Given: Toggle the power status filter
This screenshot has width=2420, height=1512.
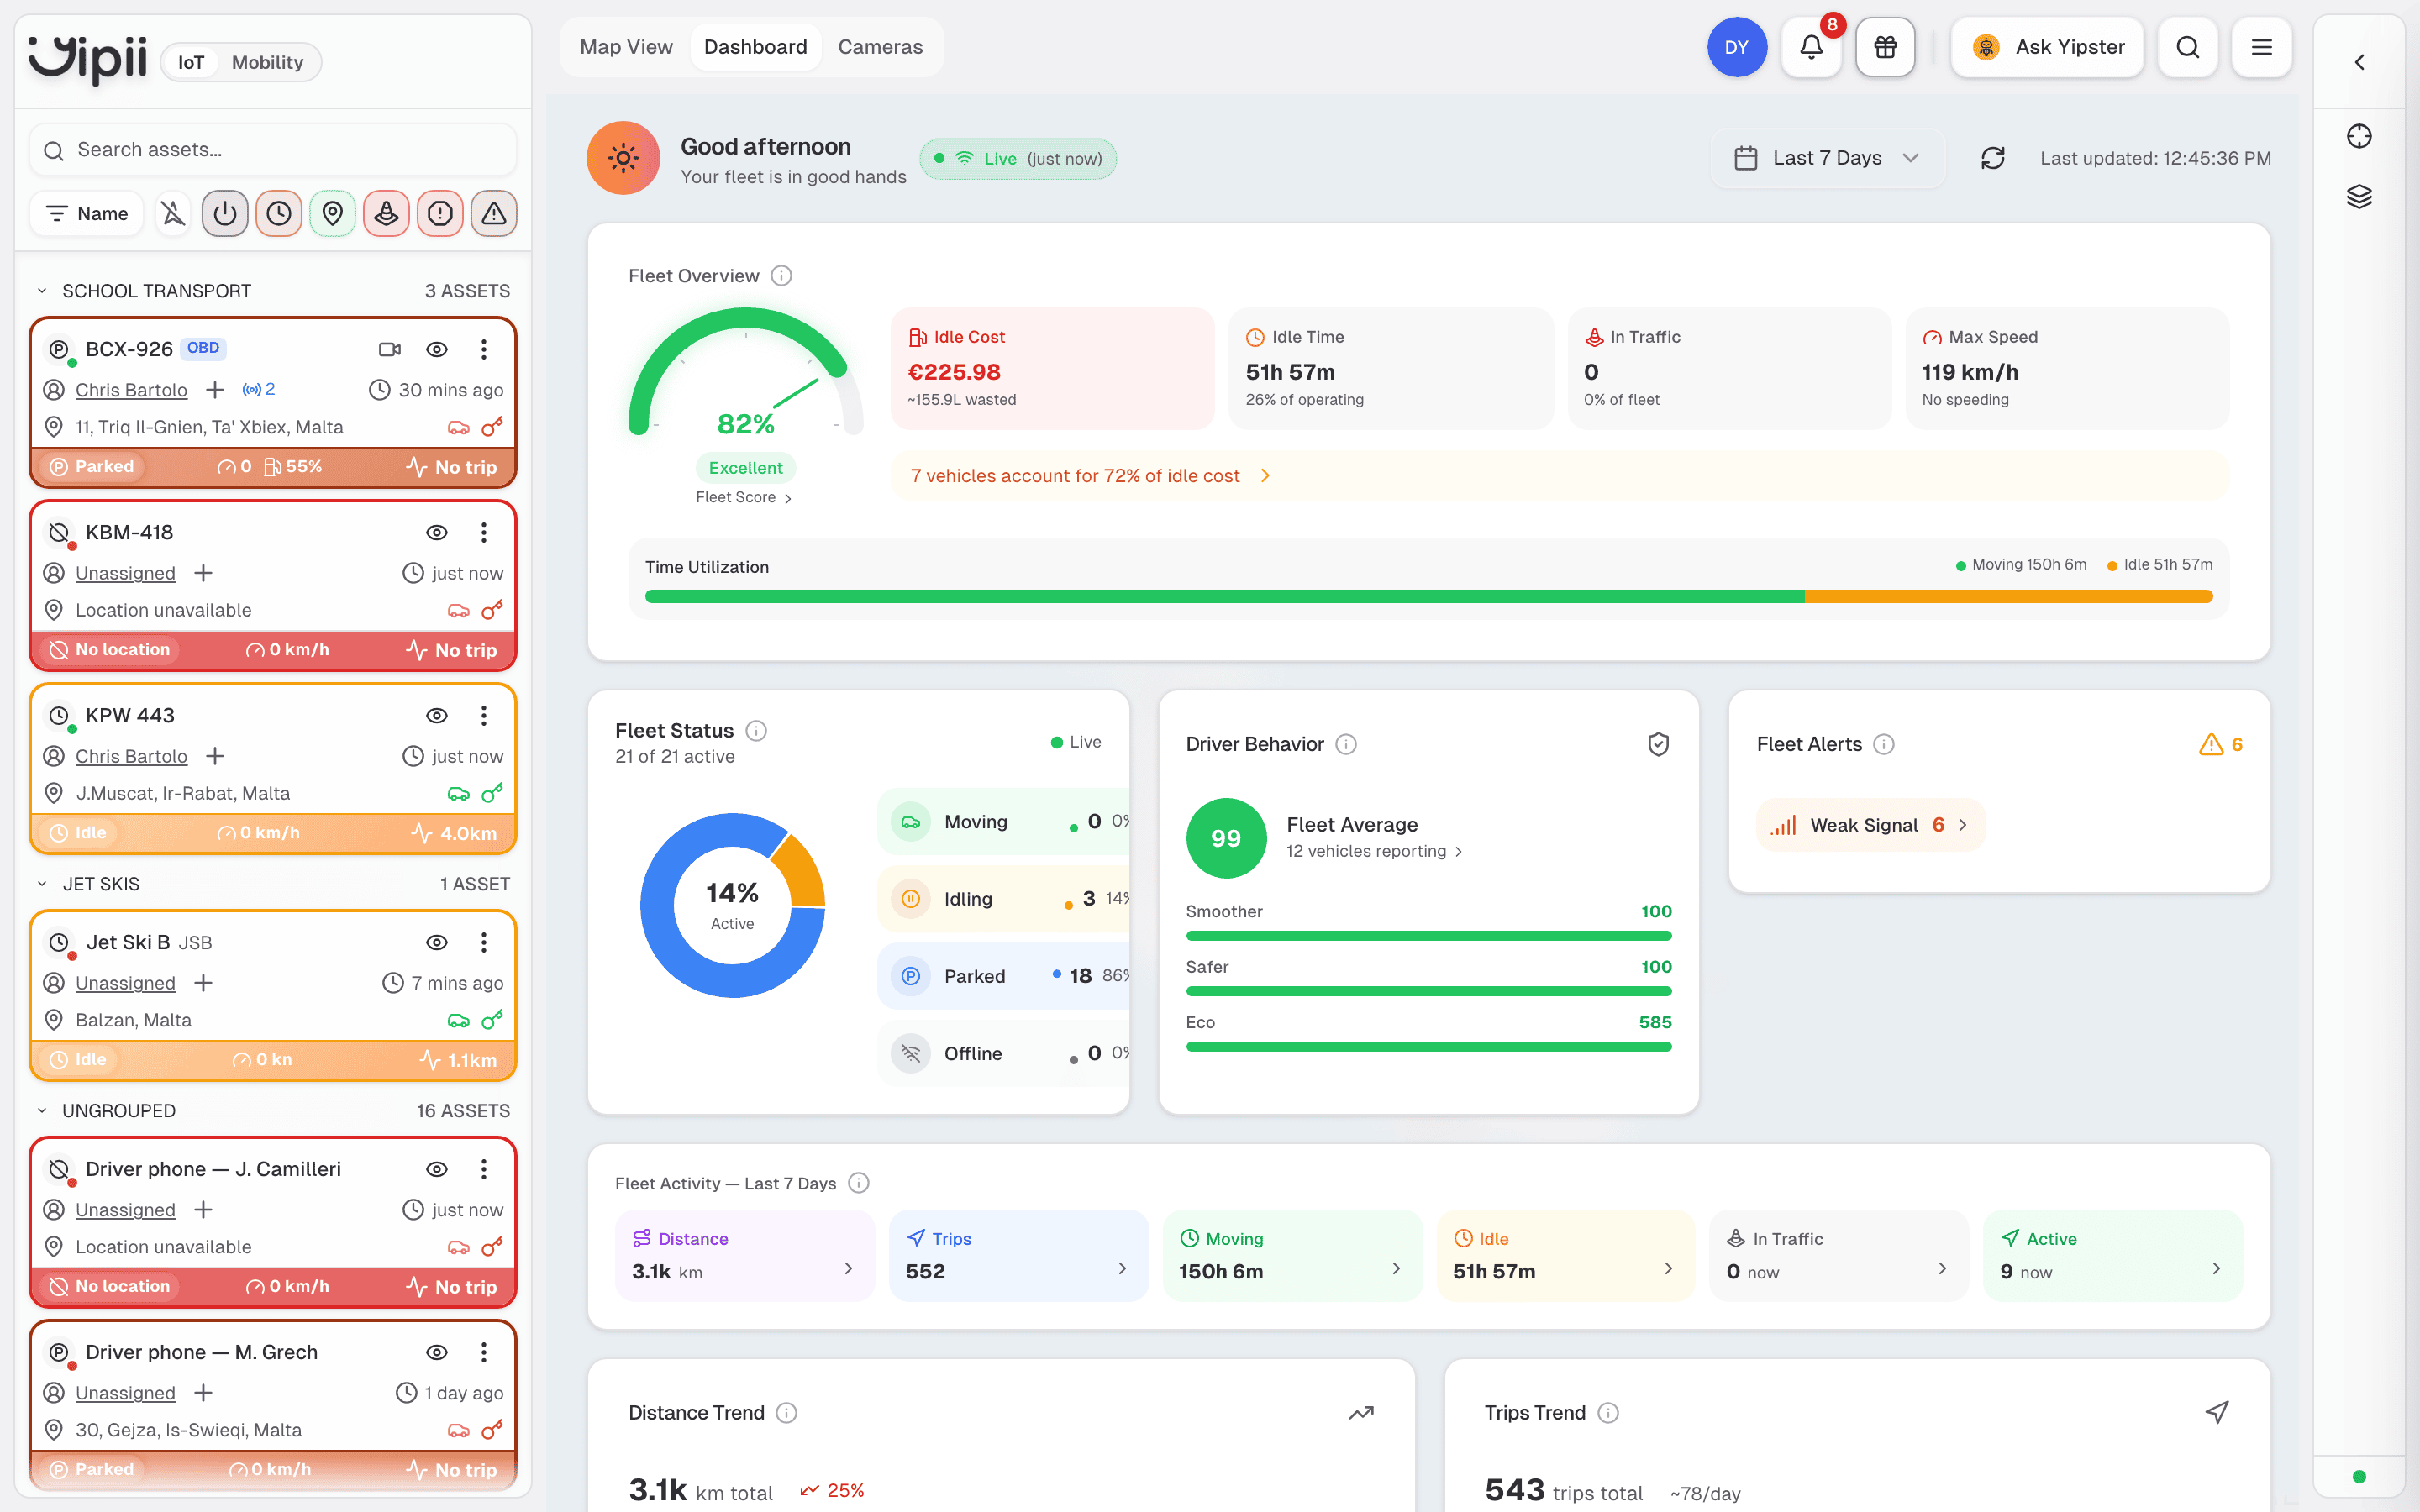Looking at the screenshot, I should coord(225,213).
